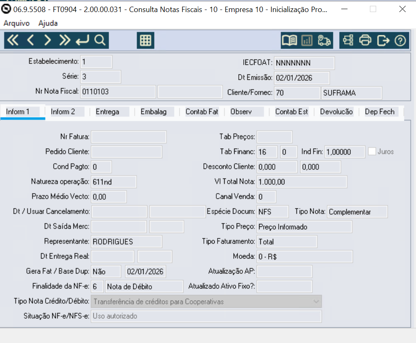Click the tree structure hierarchy icon
The height and width of the screenshot is (343, 416).
(348, 40)
